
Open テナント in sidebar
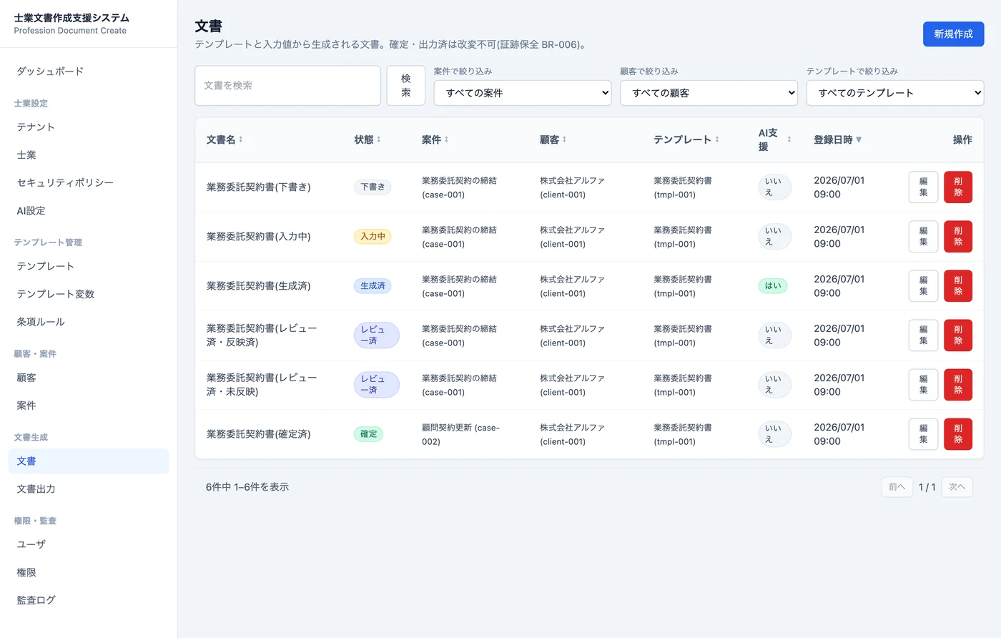tap(89, 127)
